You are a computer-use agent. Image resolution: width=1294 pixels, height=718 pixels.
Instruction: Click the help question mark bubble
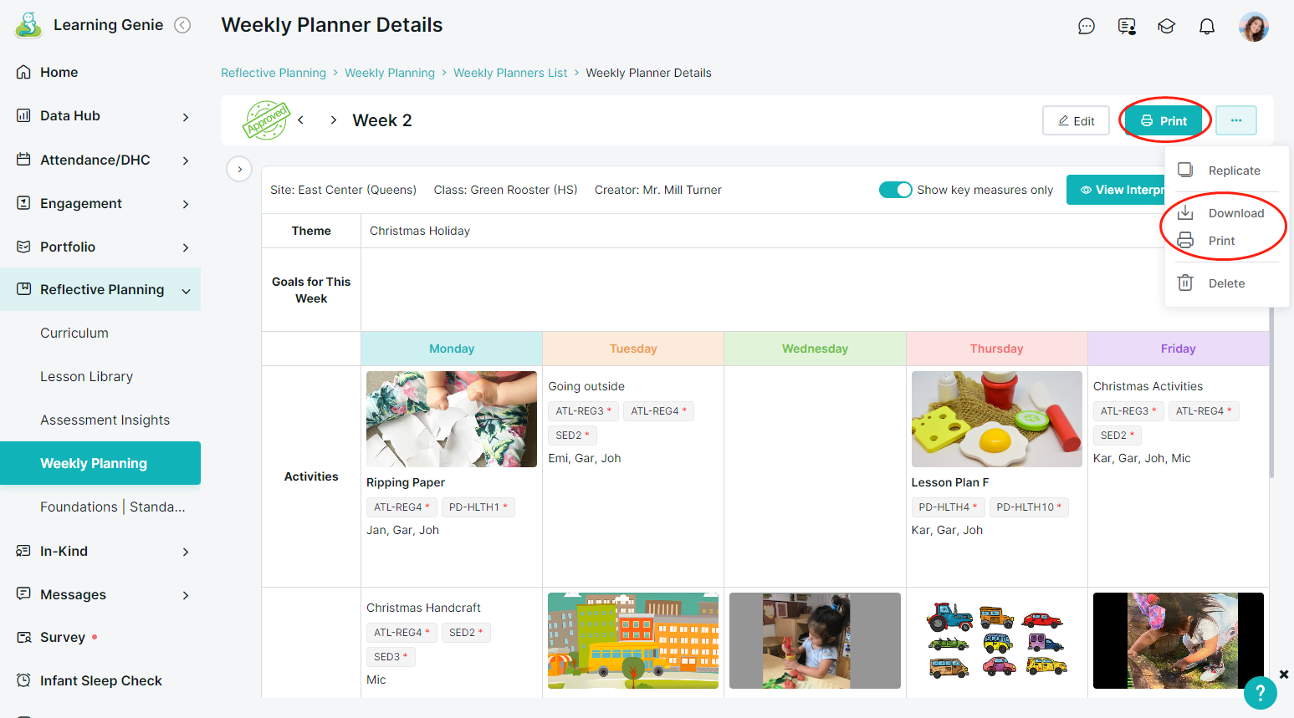(1260, 693)
